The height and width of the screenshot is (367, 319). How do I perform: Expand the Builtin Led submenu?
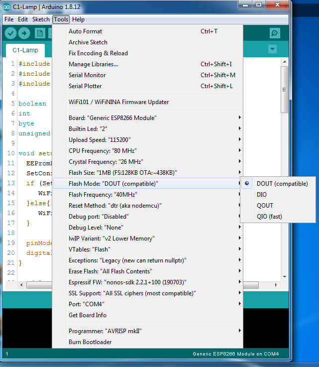click(x=148, y=129)
